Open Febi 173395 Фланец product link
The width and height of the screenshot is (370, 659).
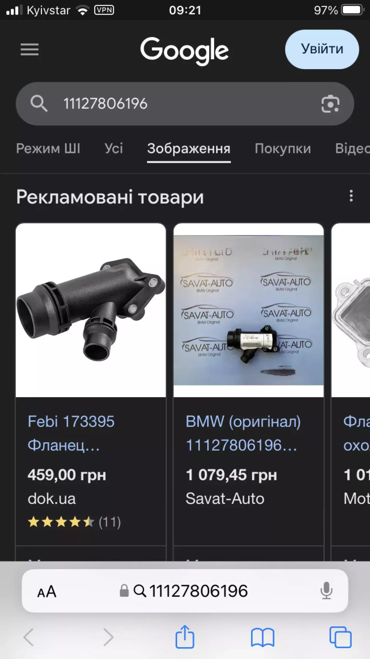coord(71,433)
